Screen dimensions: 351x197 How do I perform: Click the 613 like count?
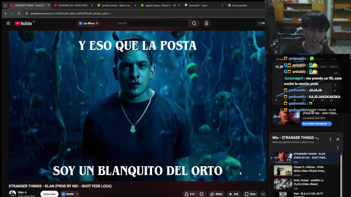pos(192,194)
